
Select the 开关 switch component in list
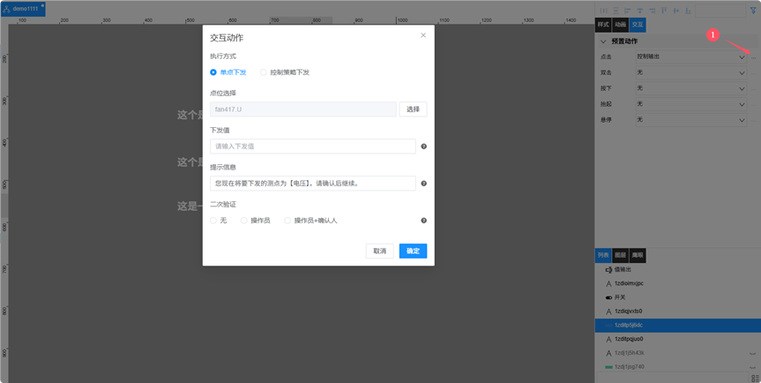620,297
